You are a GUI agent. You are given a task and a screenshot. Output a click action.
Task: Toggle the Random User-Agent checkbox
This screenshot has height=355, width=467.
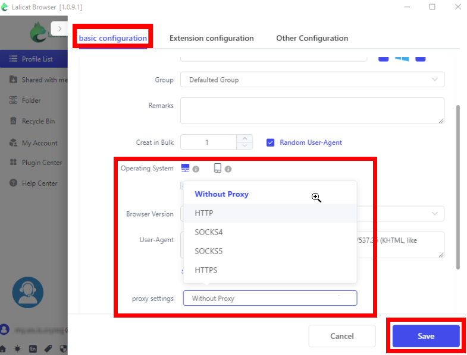[271, 142]
